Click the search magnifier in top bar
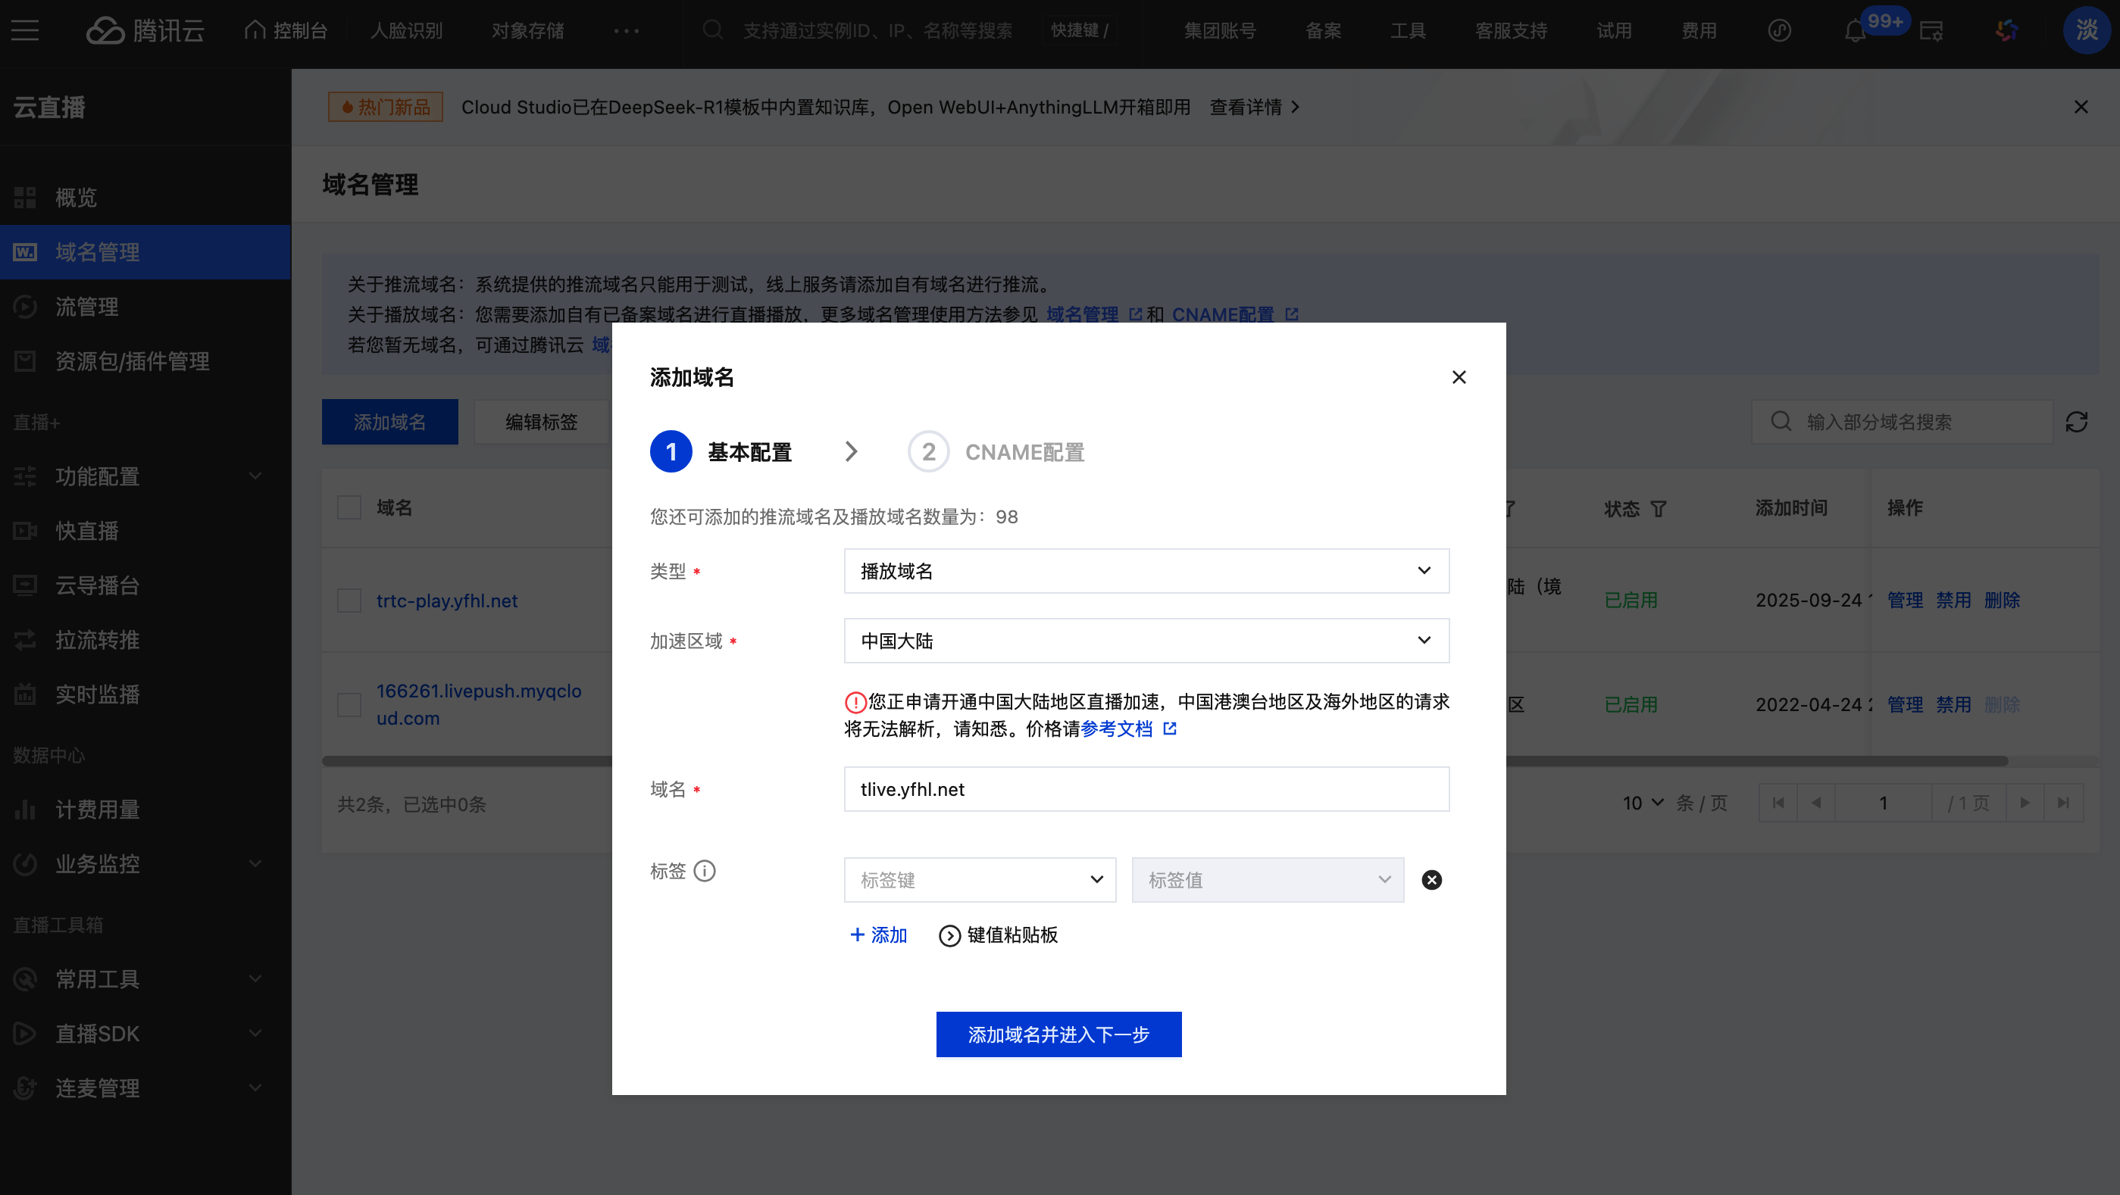The image size is (2120, 1195). (x=713, y=30)
